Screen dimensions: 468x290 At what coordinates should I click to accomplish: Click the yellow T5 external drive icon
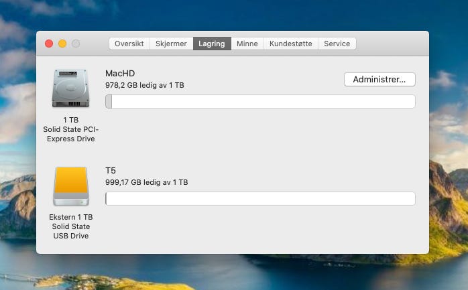point(71,186)
